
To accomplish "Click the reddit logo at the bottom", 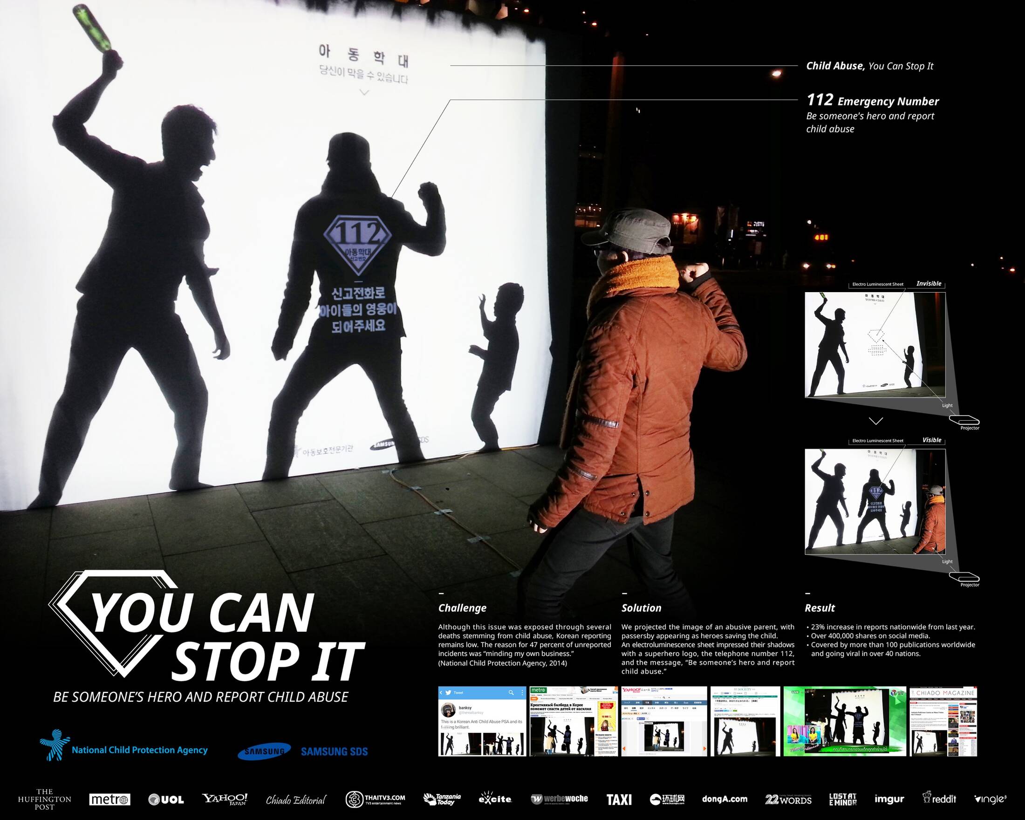I will [x=939, y=798].
